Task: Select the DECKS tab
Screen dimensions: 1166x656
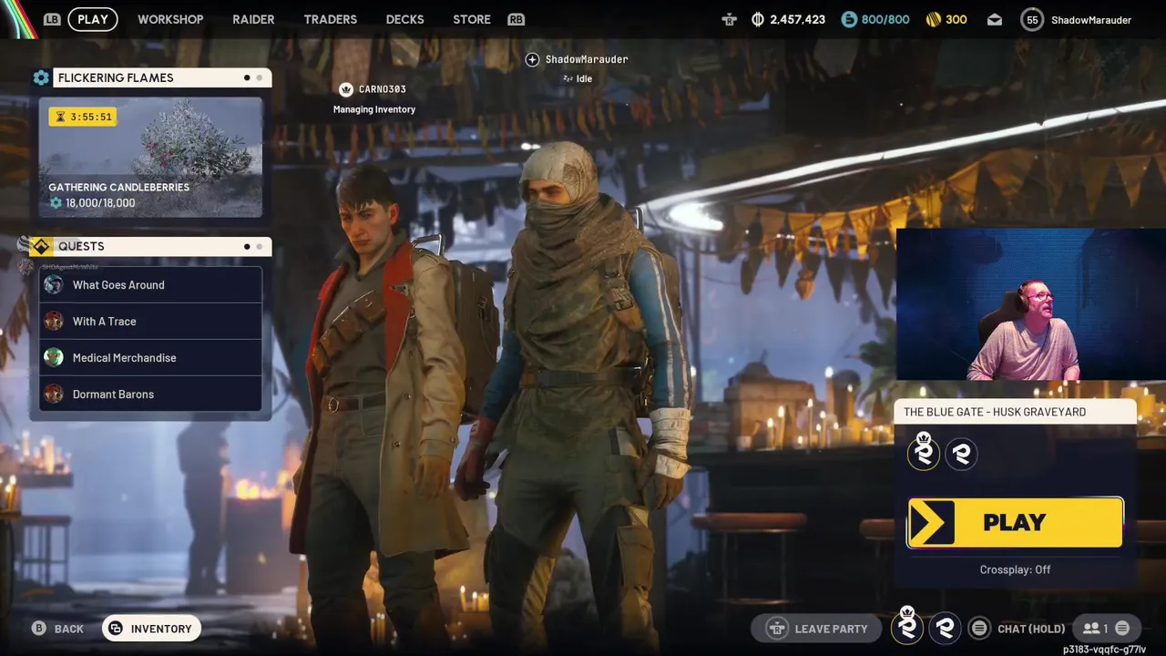Action: 404,19
